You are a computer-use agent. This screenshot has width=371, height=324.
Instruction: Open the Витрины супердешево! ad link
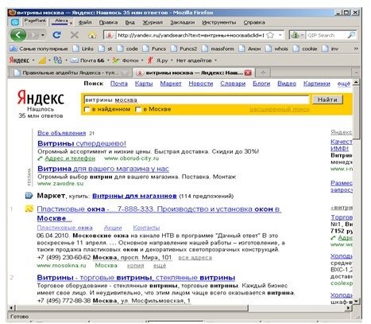tap(82, 143)
